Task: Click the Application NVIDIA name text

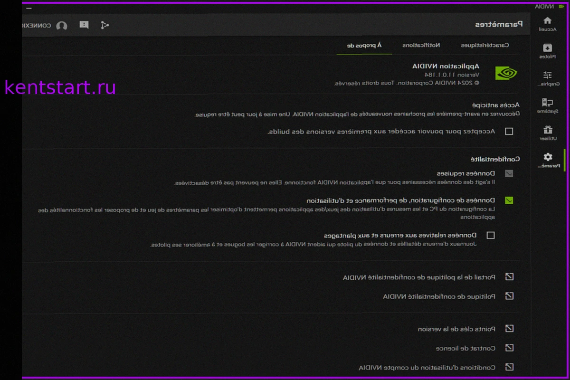Action: [446, 66]
